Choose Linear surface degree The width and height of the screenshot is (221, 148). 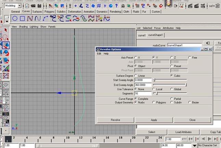point(136,75)
